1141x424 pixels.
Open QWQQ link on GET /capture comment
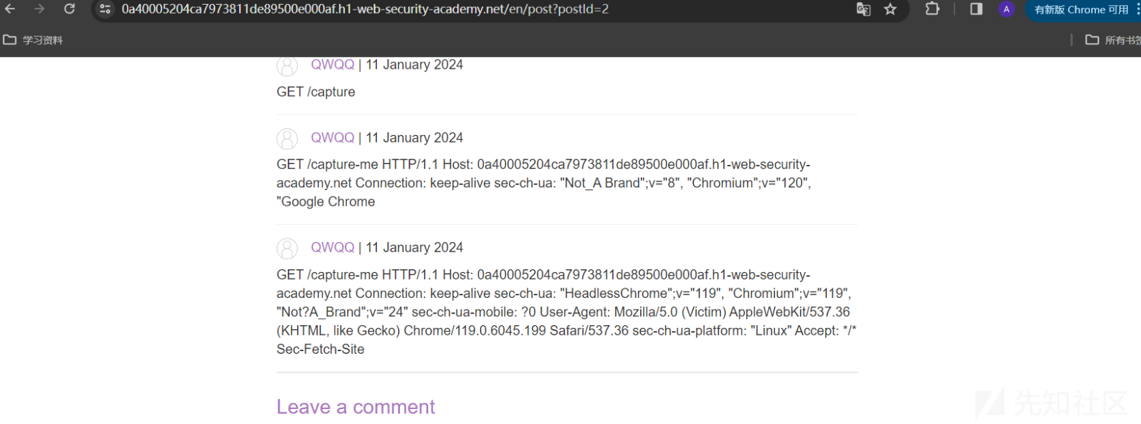(x=333, y=64)
